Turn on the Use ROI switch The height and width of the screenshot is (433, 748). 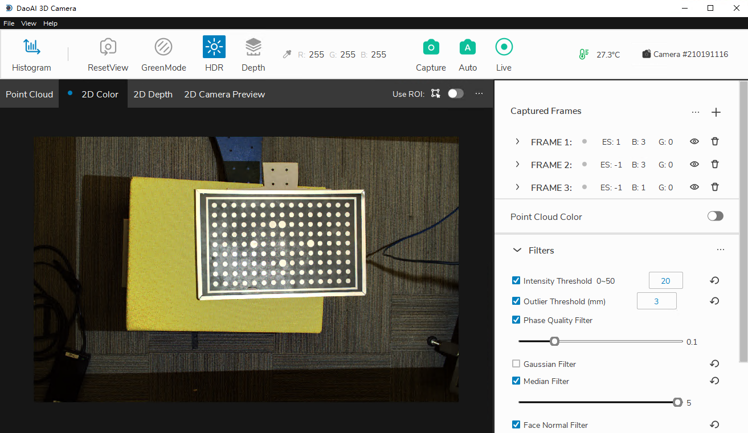[x=456, y=93]
